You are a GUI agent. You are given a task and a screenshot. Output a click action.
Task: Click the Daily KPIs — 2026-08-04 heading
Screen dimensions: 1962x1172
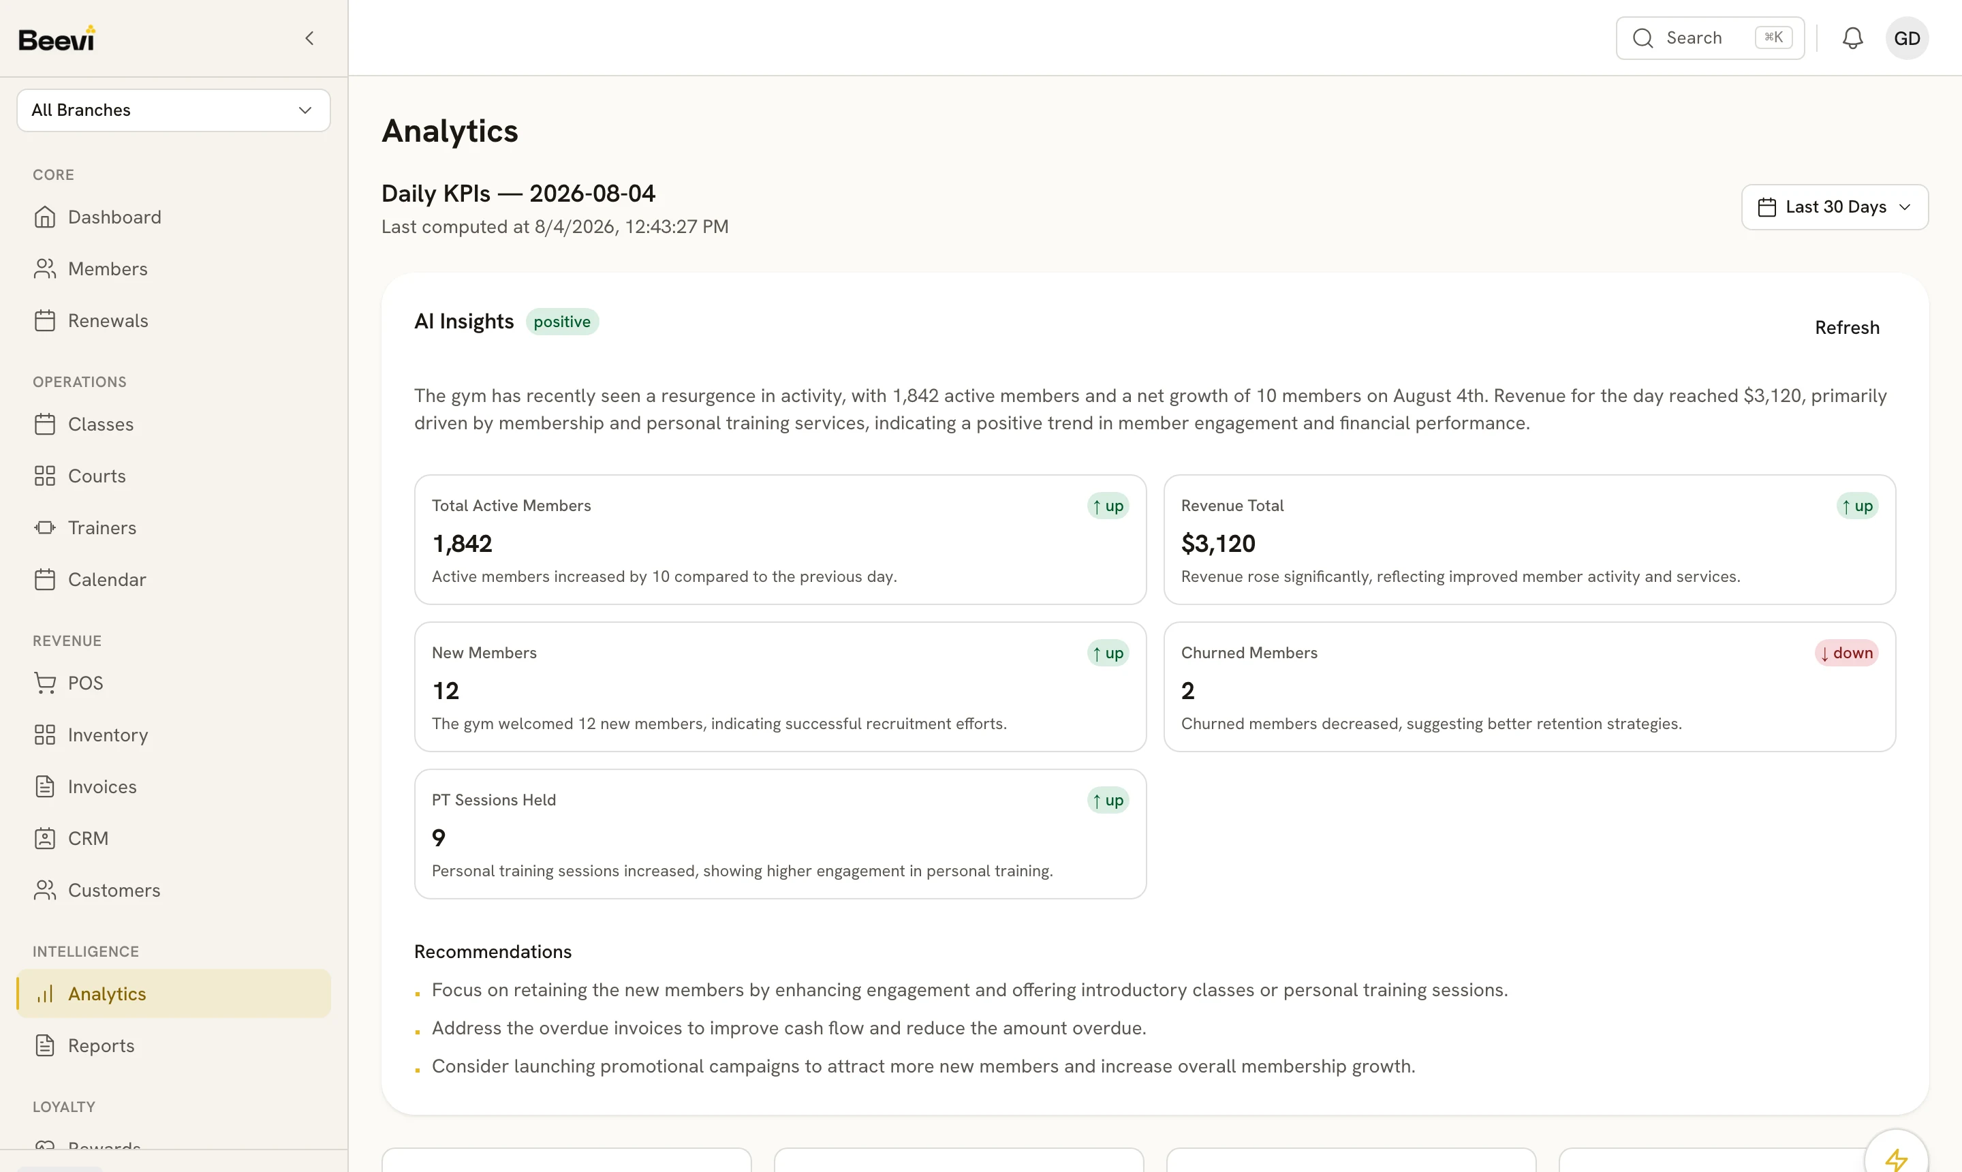tap(518, 194)
